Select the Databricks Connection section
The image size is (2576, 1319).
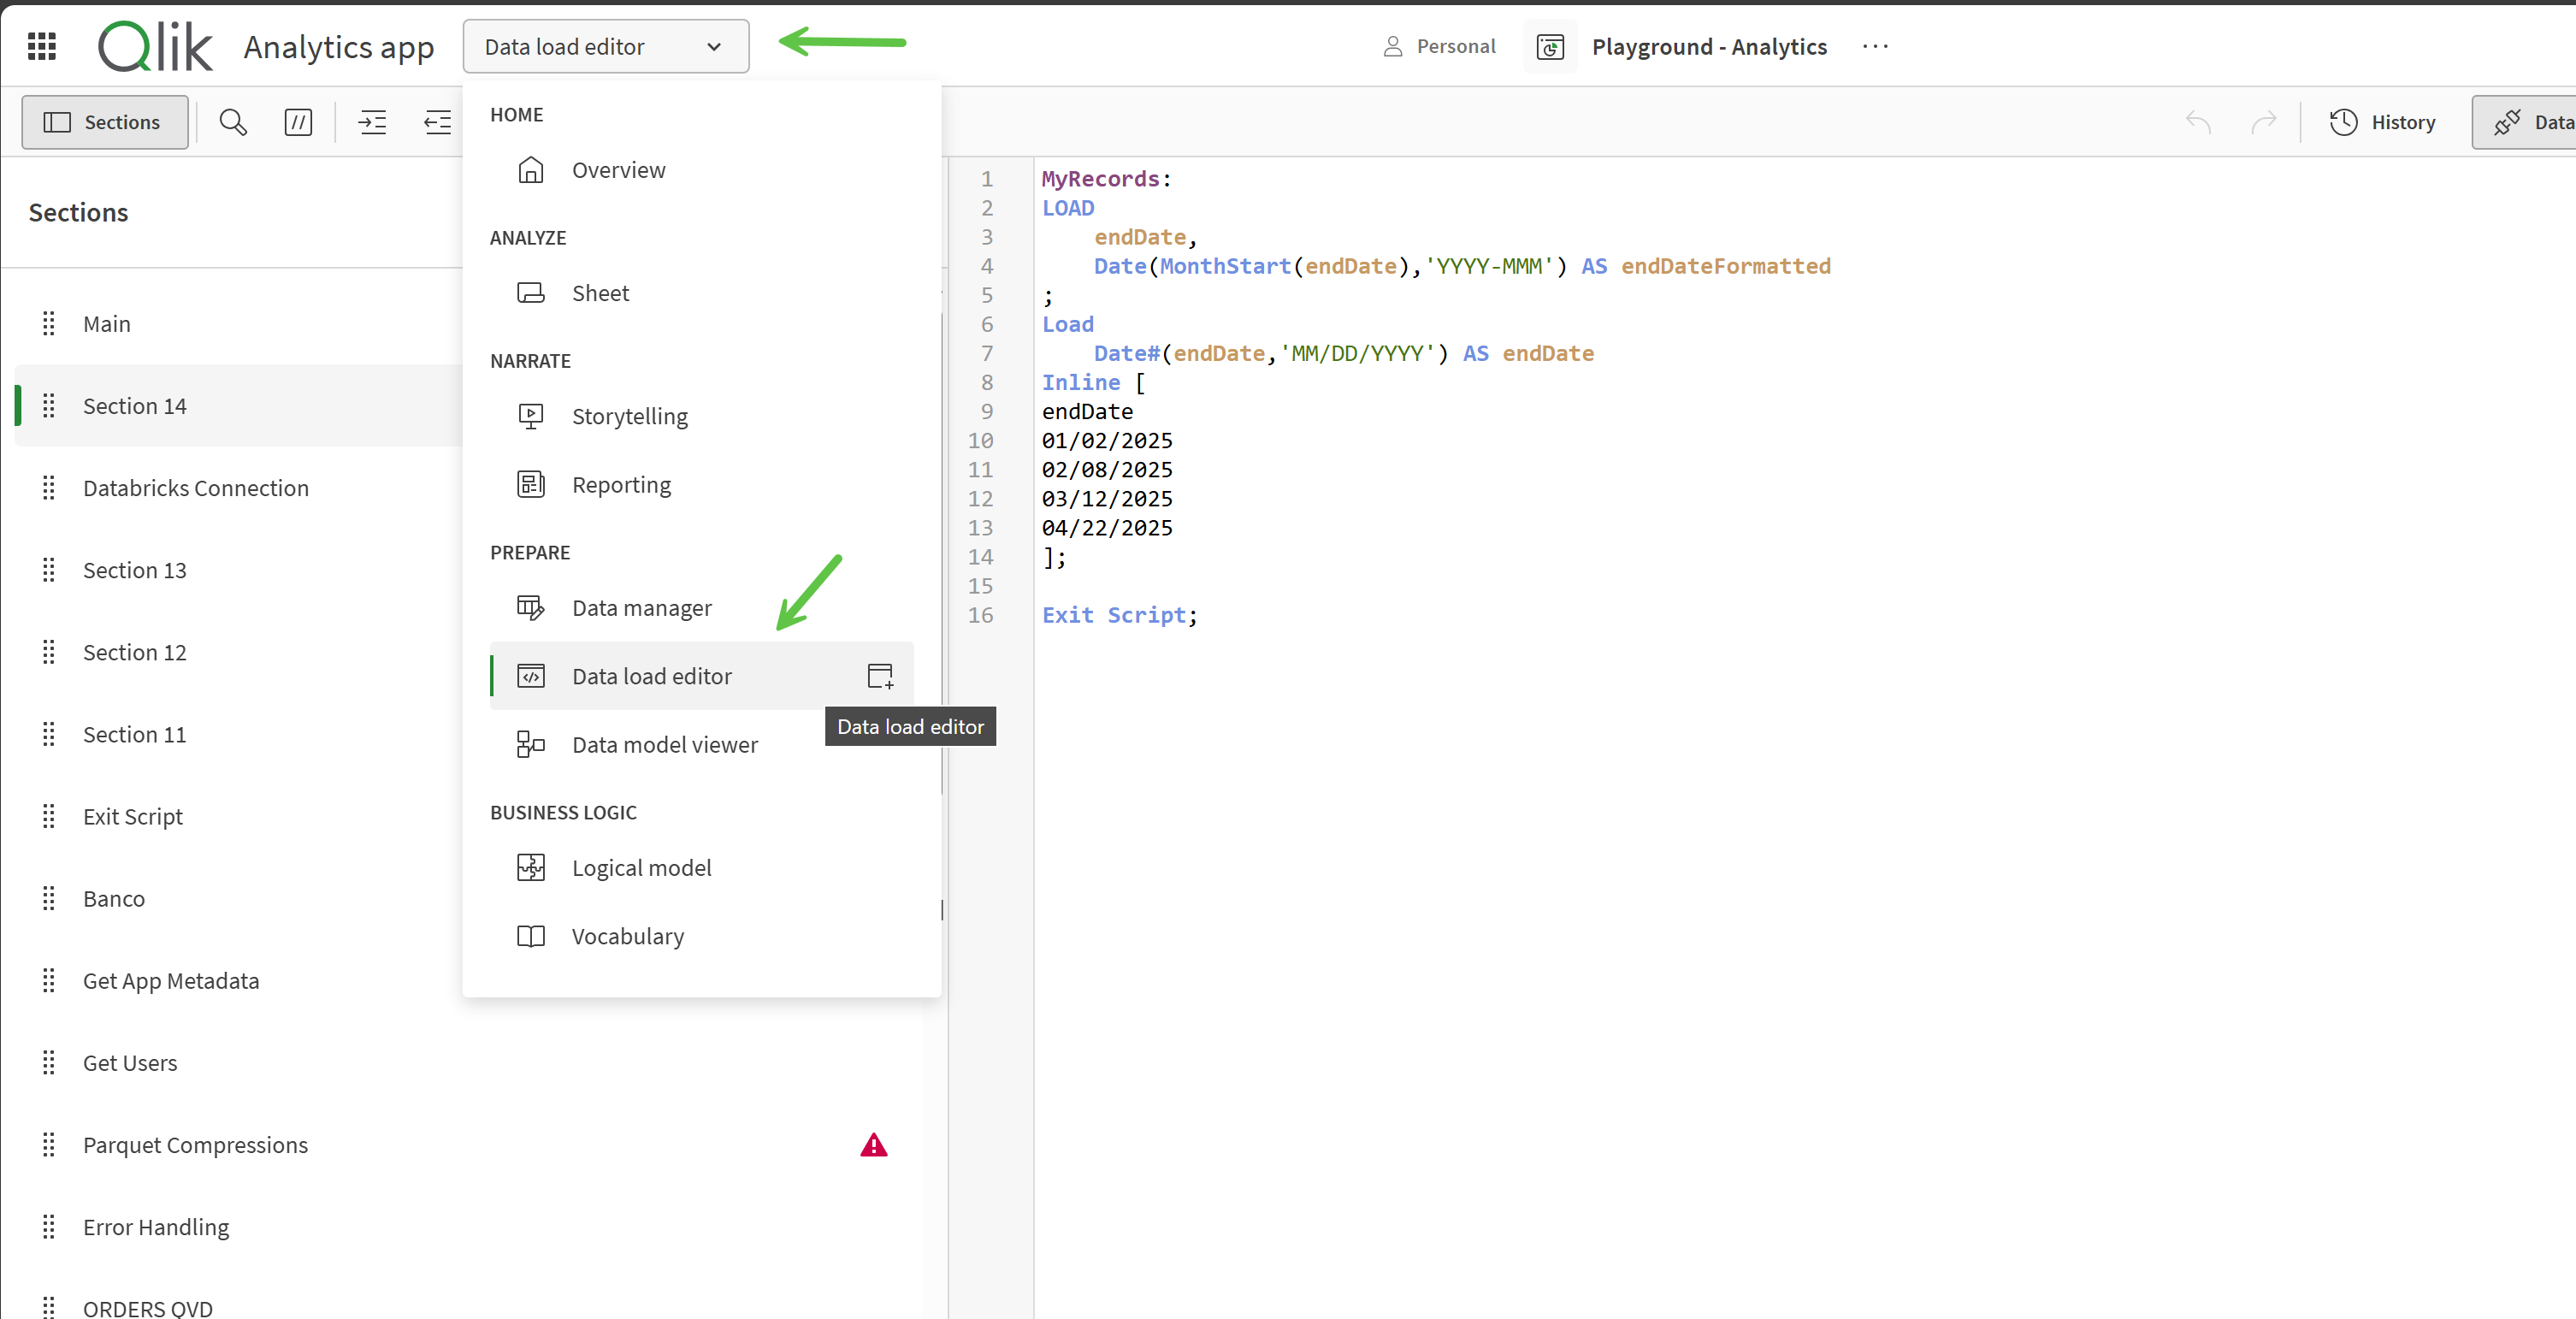[195, 488]
